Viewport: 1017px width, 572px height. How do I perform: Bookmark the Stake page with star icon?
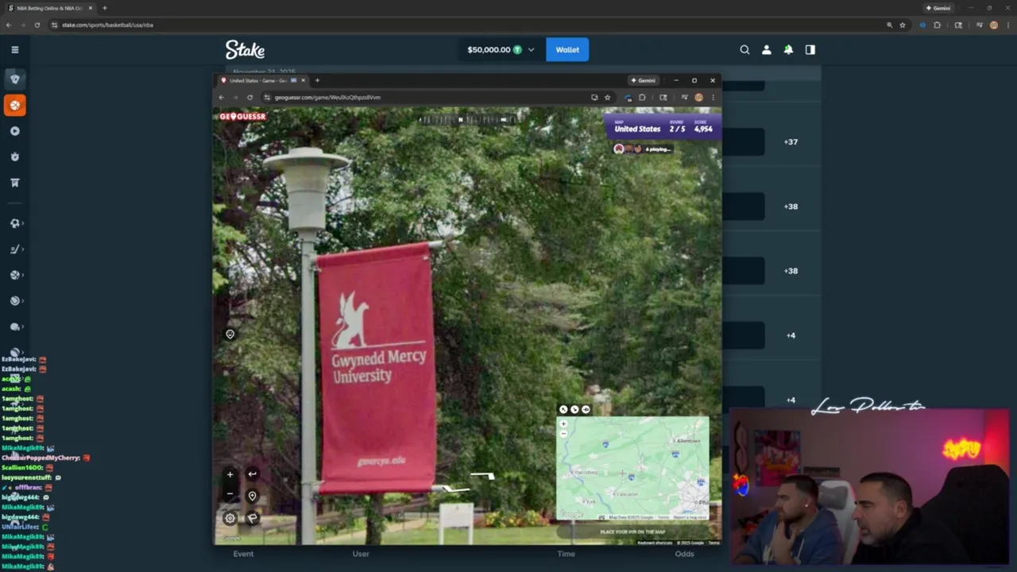coord(902,25)
